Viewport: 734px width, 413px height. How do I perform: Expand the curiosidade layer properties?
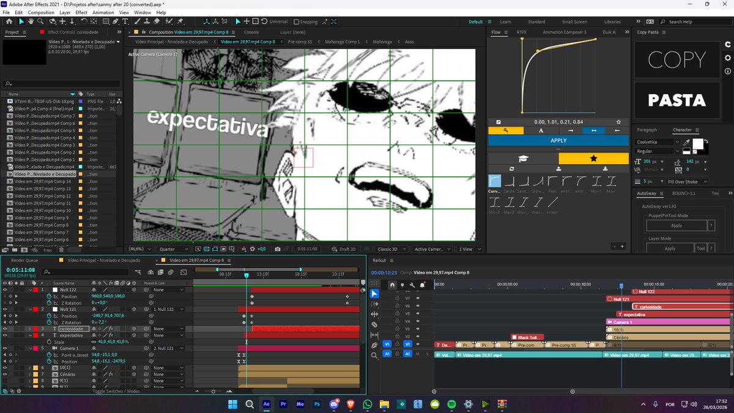[x=29, y=329]
